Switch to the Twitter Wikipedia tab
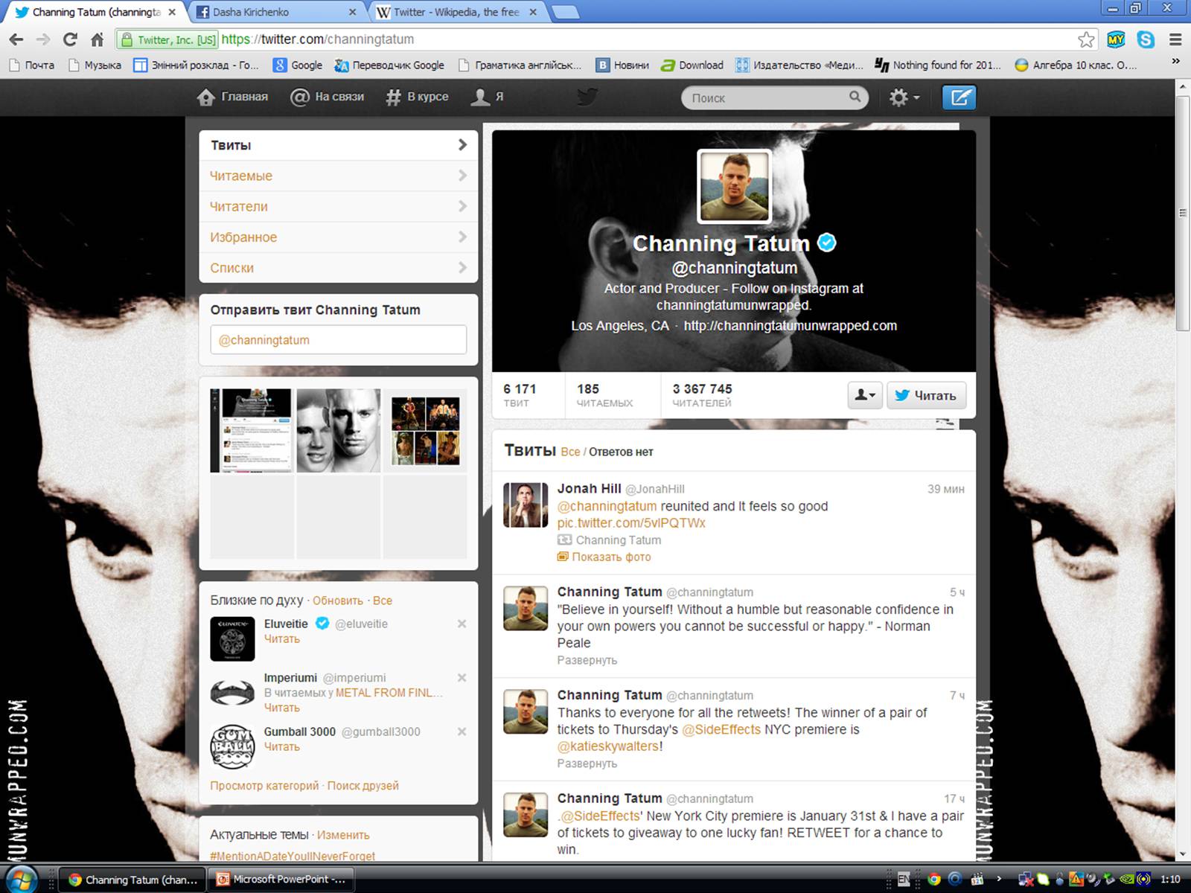The width and height of the screenshot is (1191, 893). pos(457,12)
